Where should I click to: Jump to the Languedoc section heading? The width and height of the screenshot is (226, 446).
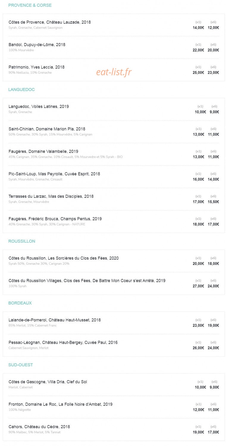coord(22,89)
